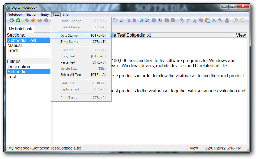Click the orange Abc book section icon
This screenshot has width=257, height=159.
click(x=33, y=20)
